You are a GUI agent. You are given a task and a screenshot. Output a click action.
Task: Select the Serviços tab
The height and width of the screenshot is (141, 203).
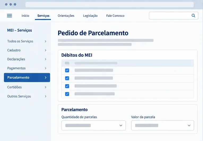[43, 16]
